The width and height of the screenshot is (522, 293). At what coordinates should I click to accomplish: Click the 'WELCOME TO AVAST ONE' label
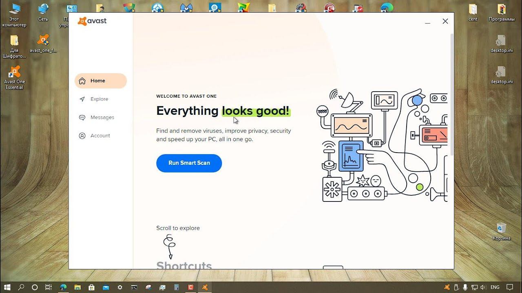click(x=186, y=96)
